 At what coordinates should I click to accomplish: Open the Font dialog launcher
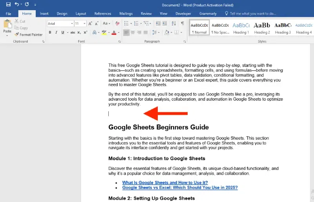(x=120, y=41)
